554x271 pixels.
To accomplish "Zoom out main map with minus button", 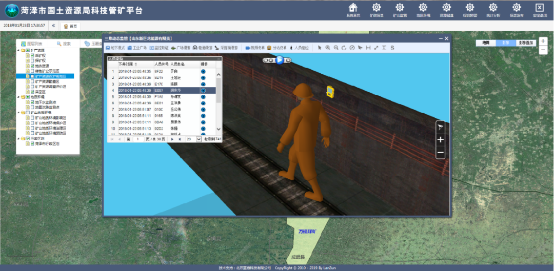I will 543,50.
